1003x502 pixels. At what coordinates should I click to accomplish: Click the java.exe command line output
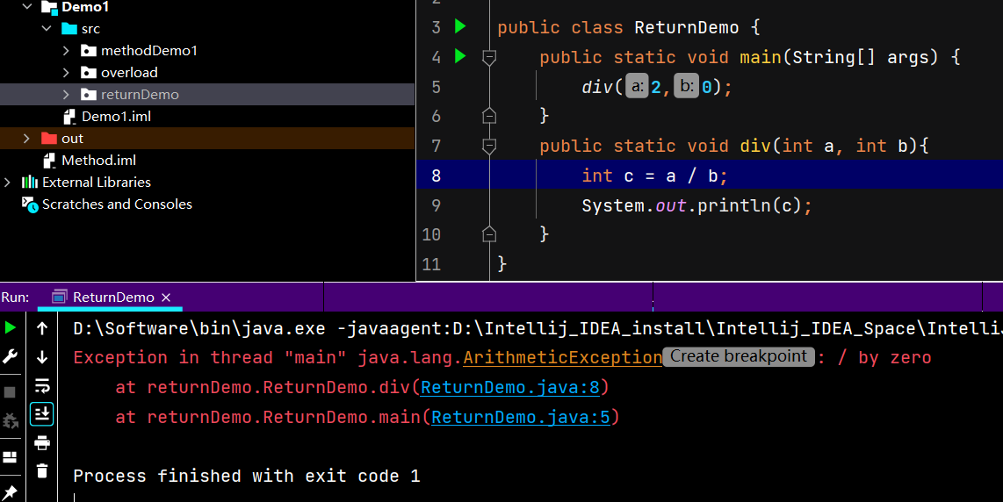pyautogui.click(x=538, y=329)
